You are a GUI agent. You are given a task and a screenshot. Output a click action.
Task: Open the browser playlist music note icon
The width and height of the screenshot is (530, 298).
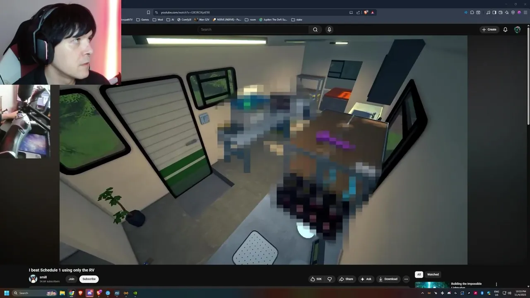coord(488,12)
